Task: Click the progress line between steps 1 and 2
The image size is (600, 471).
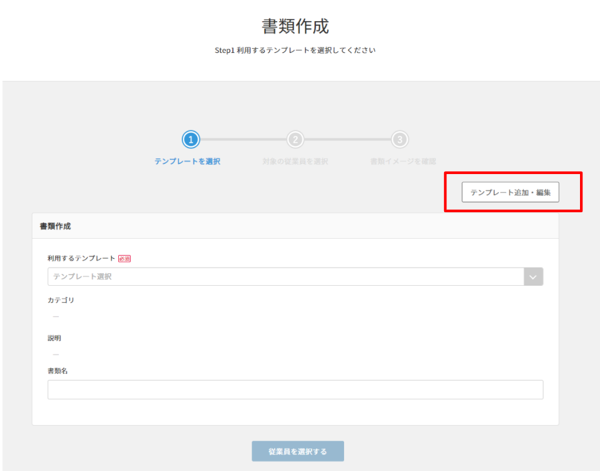Action: pyautogui.click(x=243, y=139)
